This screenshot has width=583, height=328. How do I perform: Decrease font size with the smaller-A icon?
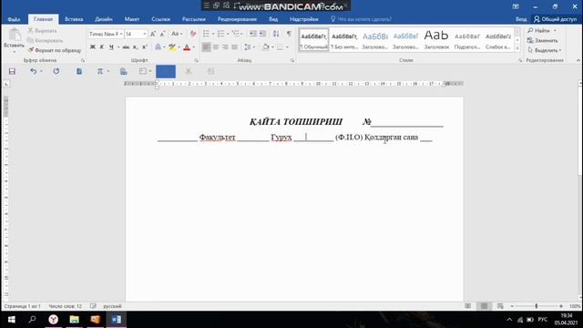(162, 34)
